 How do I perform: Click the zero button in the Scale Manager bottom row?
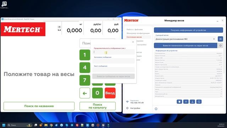point(186,102)
